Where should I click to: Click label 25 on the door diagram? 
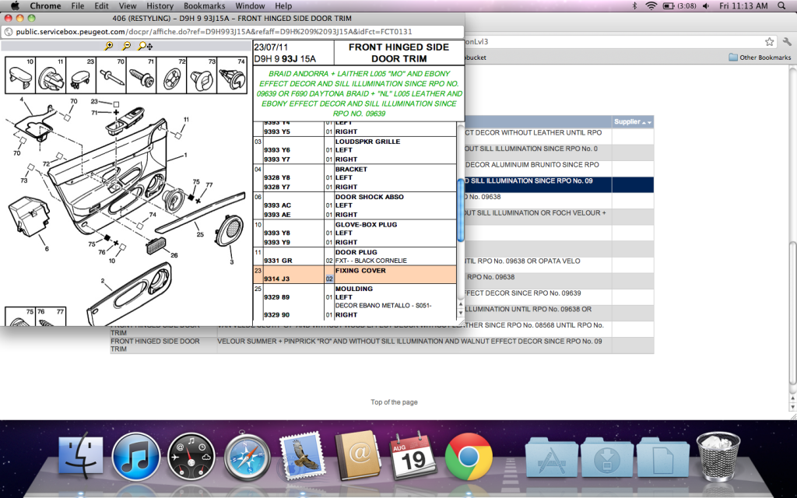pyautogui.click(x=200, y=235)
